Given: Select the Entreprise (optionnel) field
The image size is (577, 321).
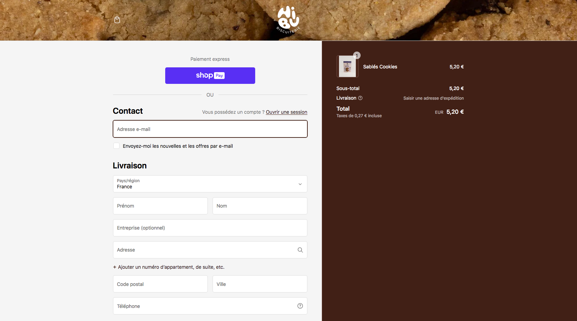Looking at the screenshot, I should coord(210,228).
